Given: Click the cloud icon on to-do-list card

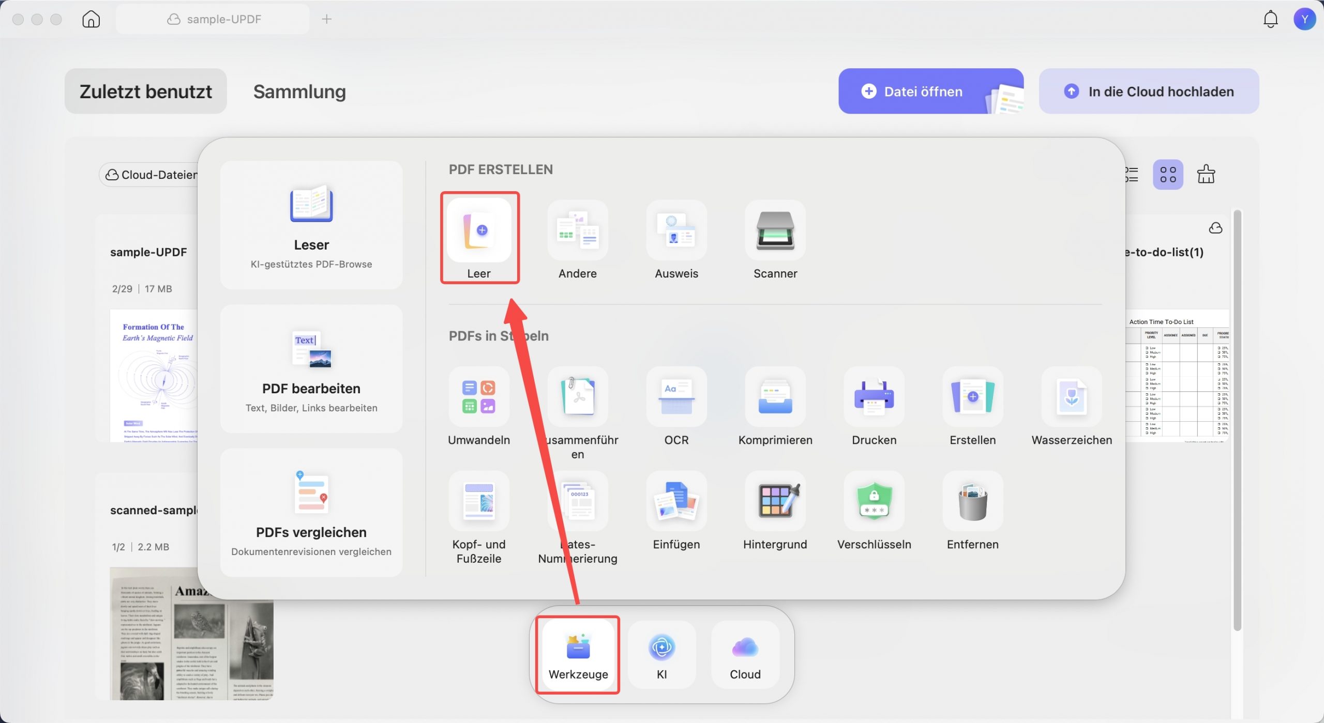Looking at the screenshot, I should tap(1215, 228).
